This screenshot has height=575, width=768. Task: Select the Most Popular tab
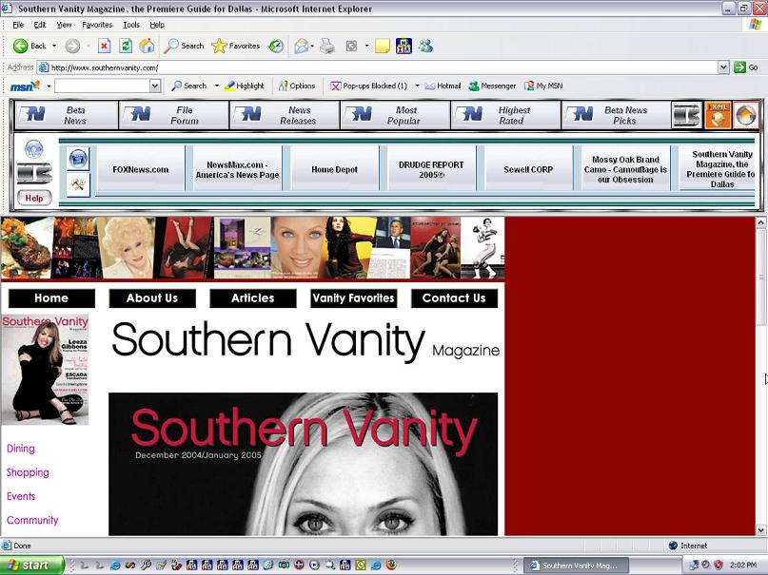click(395, 115)
